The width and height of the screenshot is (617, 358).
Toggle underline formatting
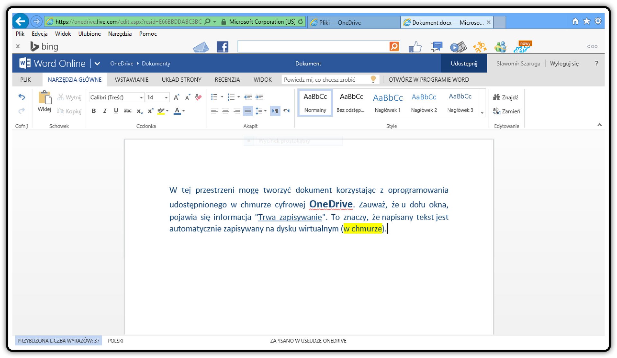(116, 111)
